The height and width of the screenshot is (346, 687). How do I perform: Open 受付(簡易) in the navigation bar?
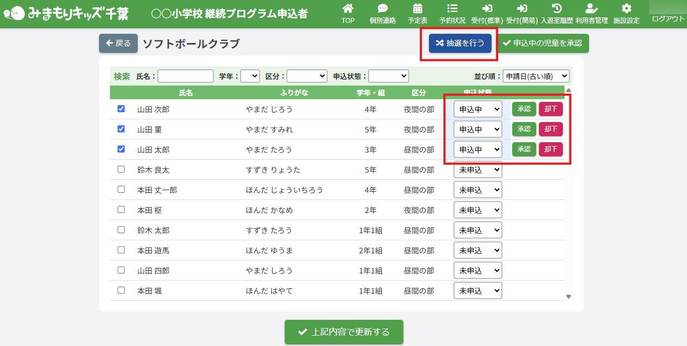click(x=522, y=14)
